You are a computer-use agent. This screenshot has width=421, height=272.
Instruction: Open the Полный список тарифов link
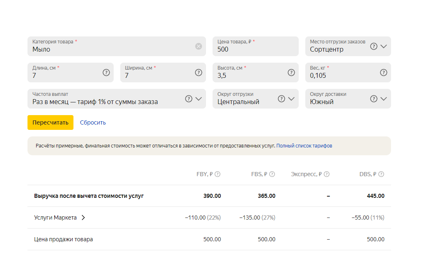tap(304, 146)
